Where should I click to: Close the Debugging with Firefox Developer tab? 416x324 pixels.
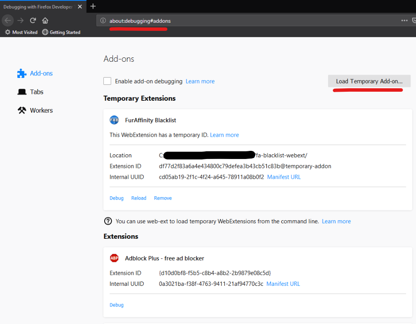tap(80, 6)
